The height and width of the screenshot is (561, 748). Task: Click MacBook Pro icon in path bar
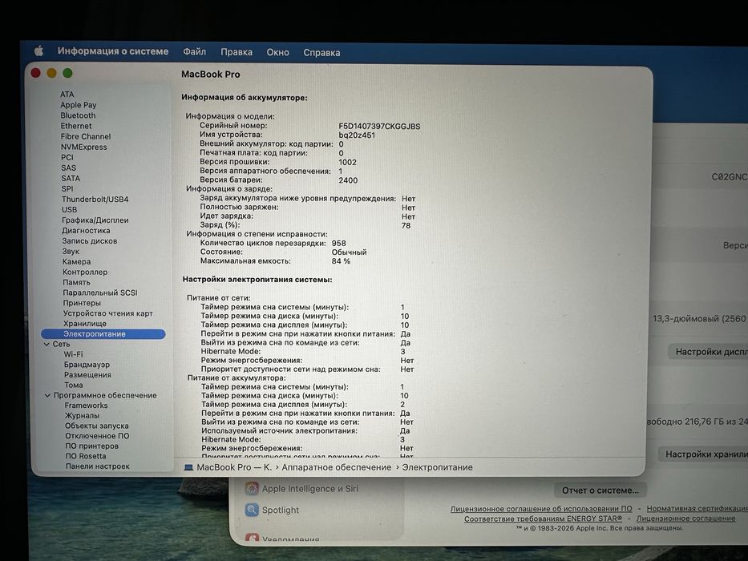(x=189, y=467)
